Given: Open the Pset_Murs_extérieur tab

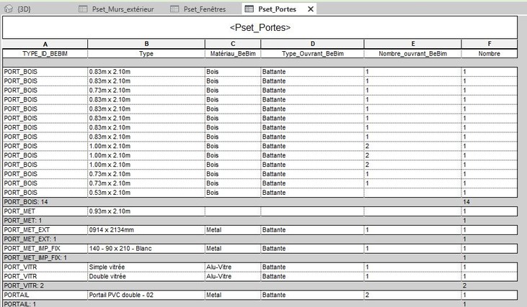Looking at the screenshot, I should (122, 9).
